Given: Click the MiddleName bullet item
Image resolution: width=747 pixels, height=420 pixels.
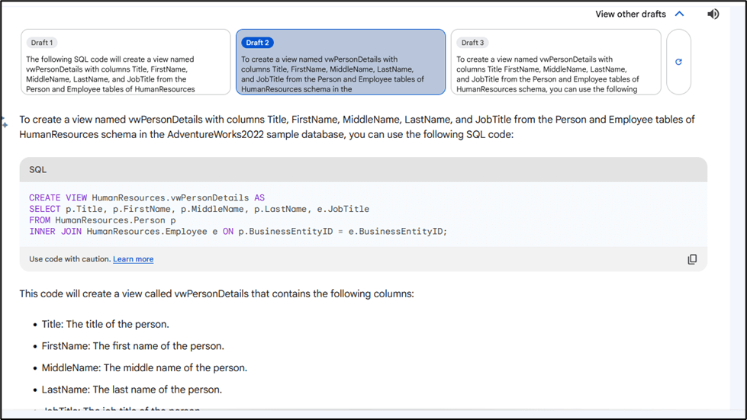Looking at the screenshot, I should pos(144,367).
